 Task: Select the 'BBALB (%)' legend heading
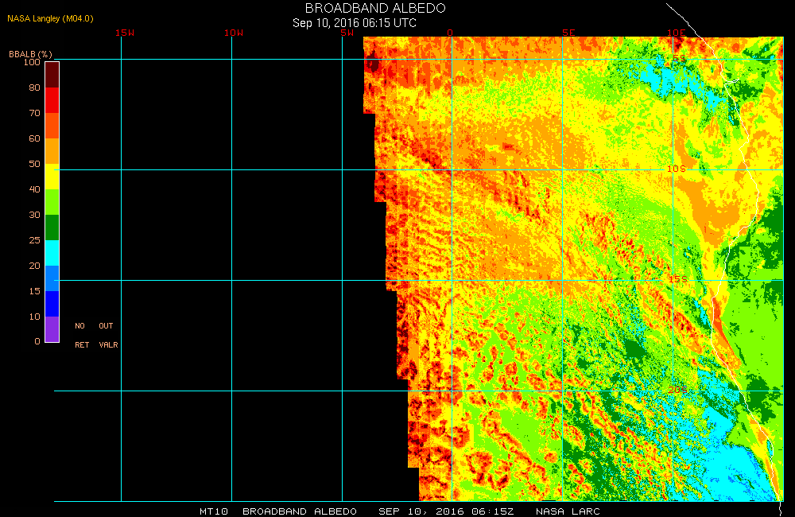[x=30, y=54]
